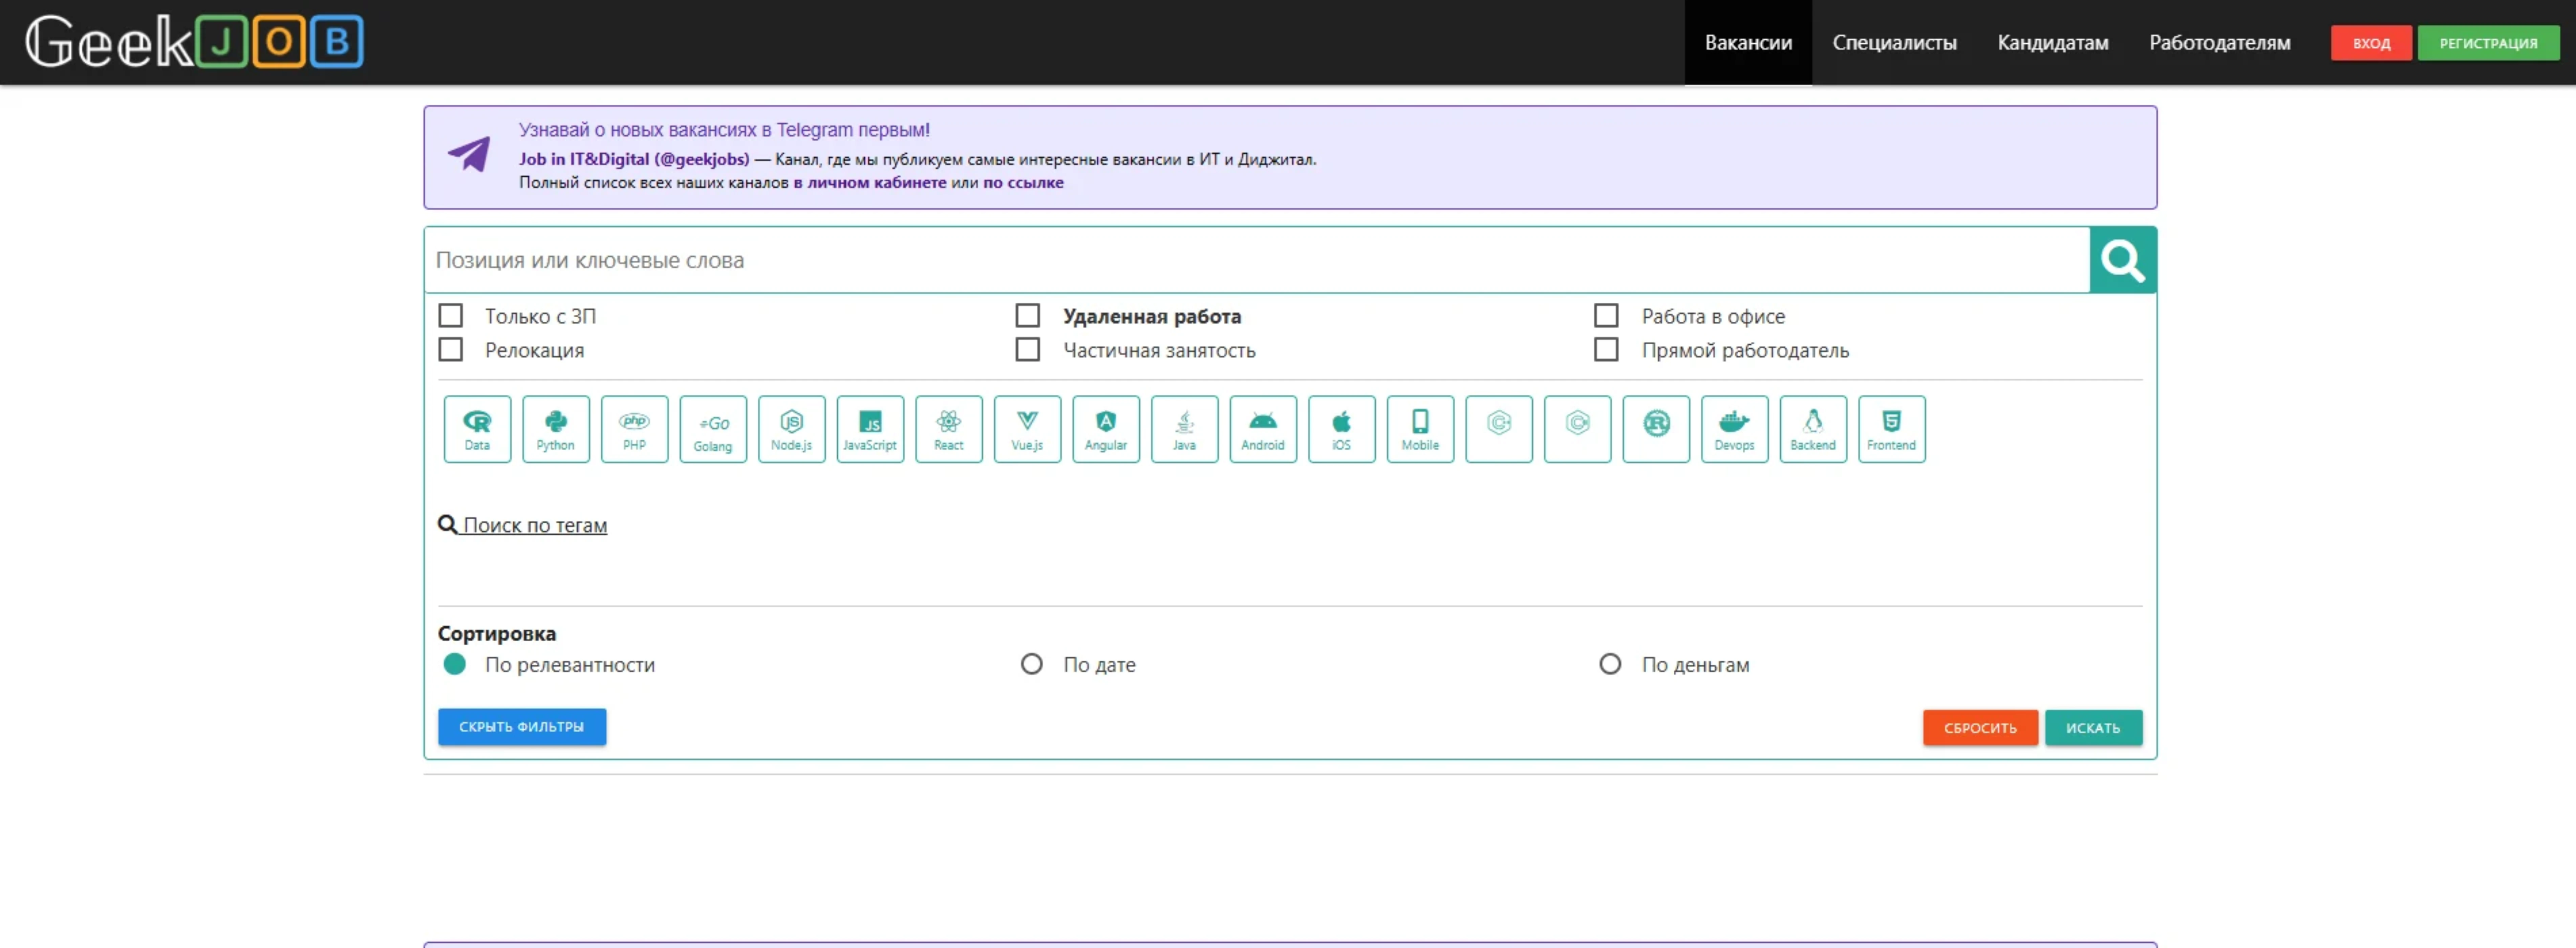Viewport: 2576px width, 948px height.
Task: Pick the Angular tag icon
Action: tap(1106, 429)
